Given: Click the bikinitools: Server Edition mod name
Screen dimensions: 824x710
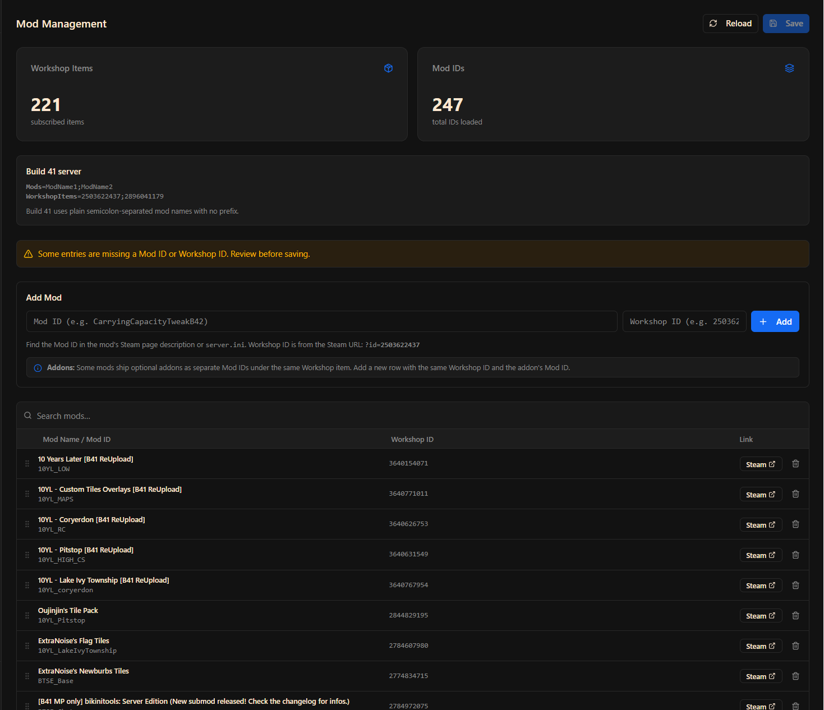Looking at the screenshot, I should coord(194,701).
